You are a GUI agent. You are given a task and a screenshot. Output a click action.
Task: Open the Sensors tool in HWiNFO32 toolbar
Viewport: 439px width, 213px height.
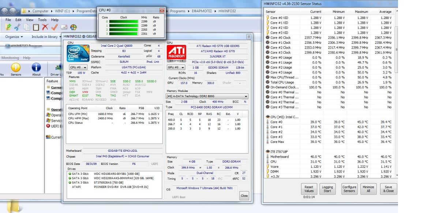click(x=16, y=69)
